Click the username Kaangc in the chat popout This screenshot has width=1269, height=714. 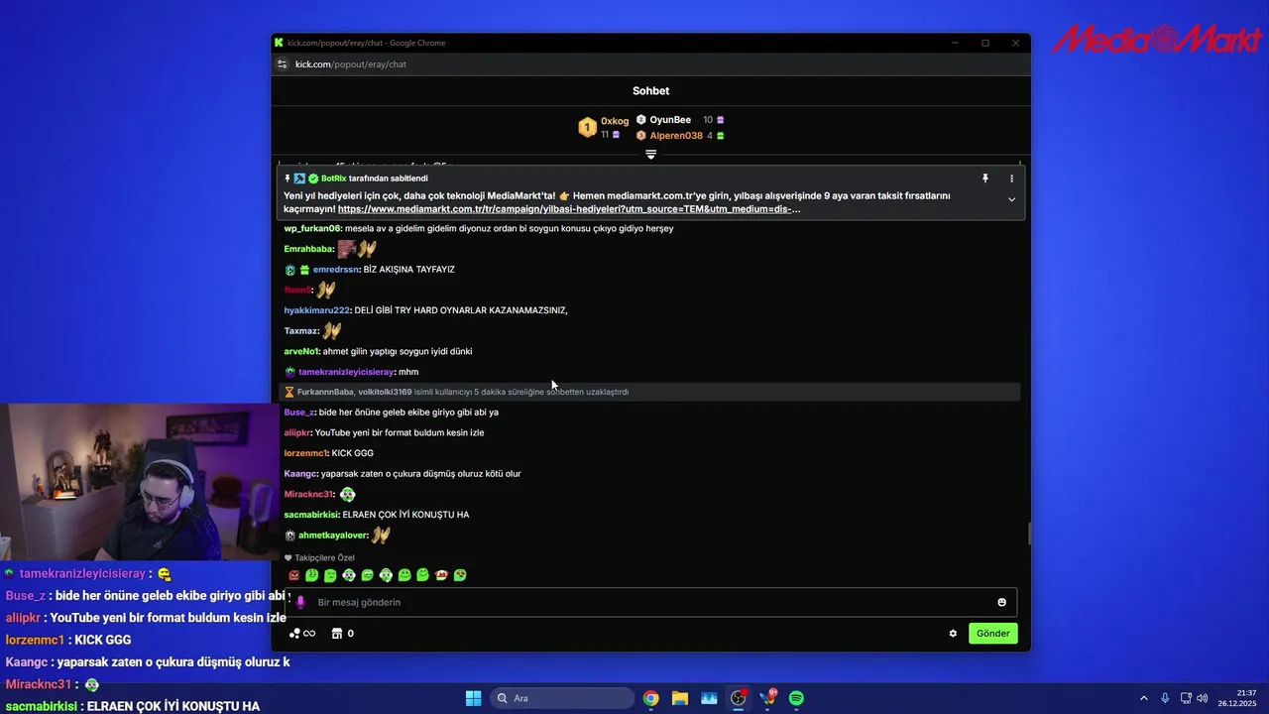coord(300,474)
